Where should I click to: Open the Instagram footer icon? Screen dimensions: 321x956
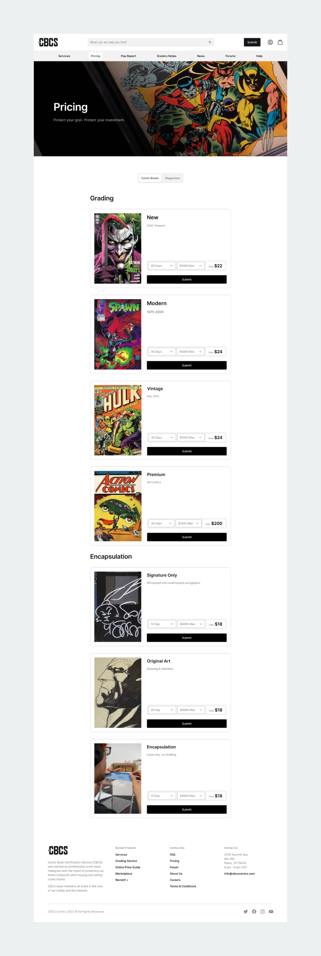tap(263, 911)
